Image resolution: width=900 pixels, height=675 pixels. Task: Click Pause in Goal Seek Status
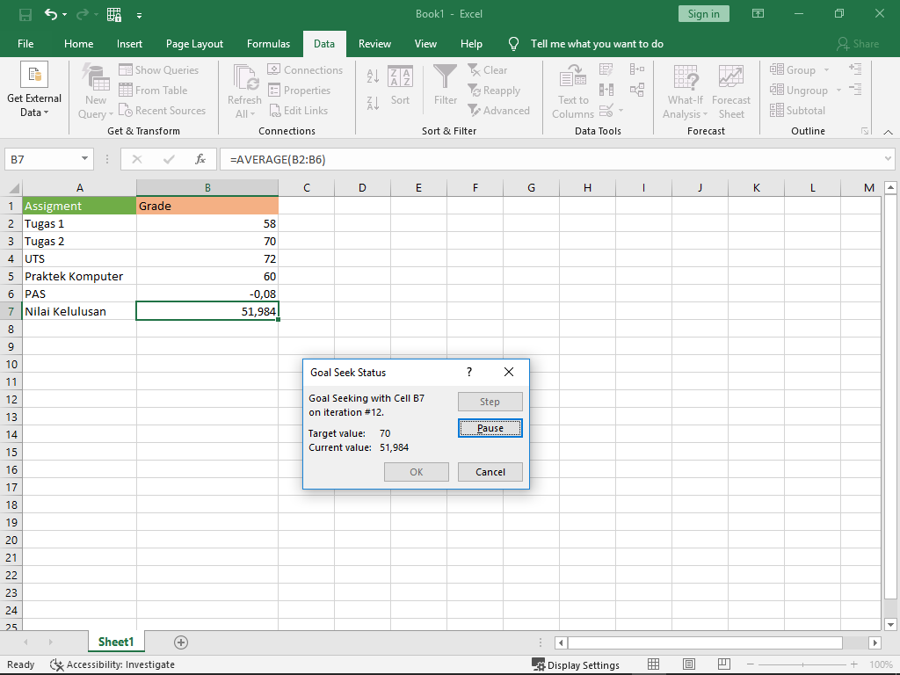[490, 428]
